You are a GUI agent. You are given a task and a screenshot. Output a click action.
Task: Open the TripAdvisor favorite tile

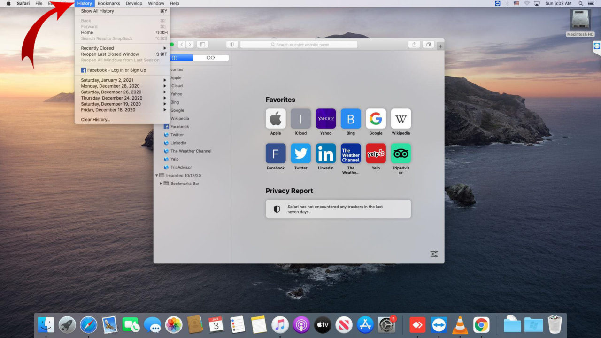(401, 154)
